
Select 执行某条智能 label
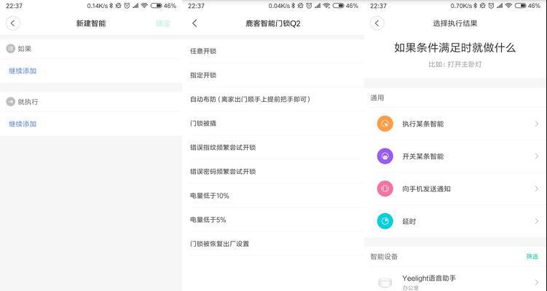pos(422,124)
